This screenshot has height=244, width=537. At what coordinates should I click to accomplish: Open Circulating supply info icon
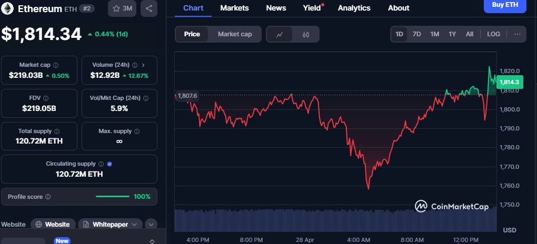click(x=101, y=164)
